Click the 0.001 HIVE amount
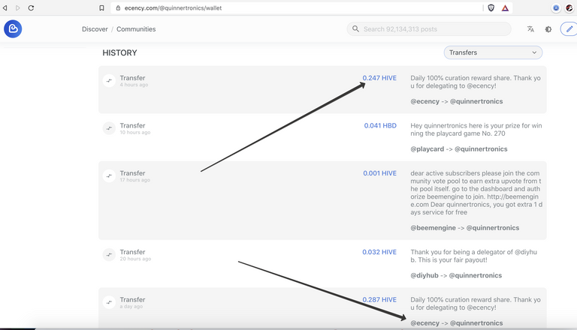This screenshot has height=330, width=577. (379, 173)
